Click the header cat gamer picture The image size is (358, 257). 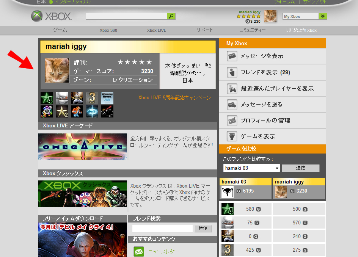click(270, 16)
